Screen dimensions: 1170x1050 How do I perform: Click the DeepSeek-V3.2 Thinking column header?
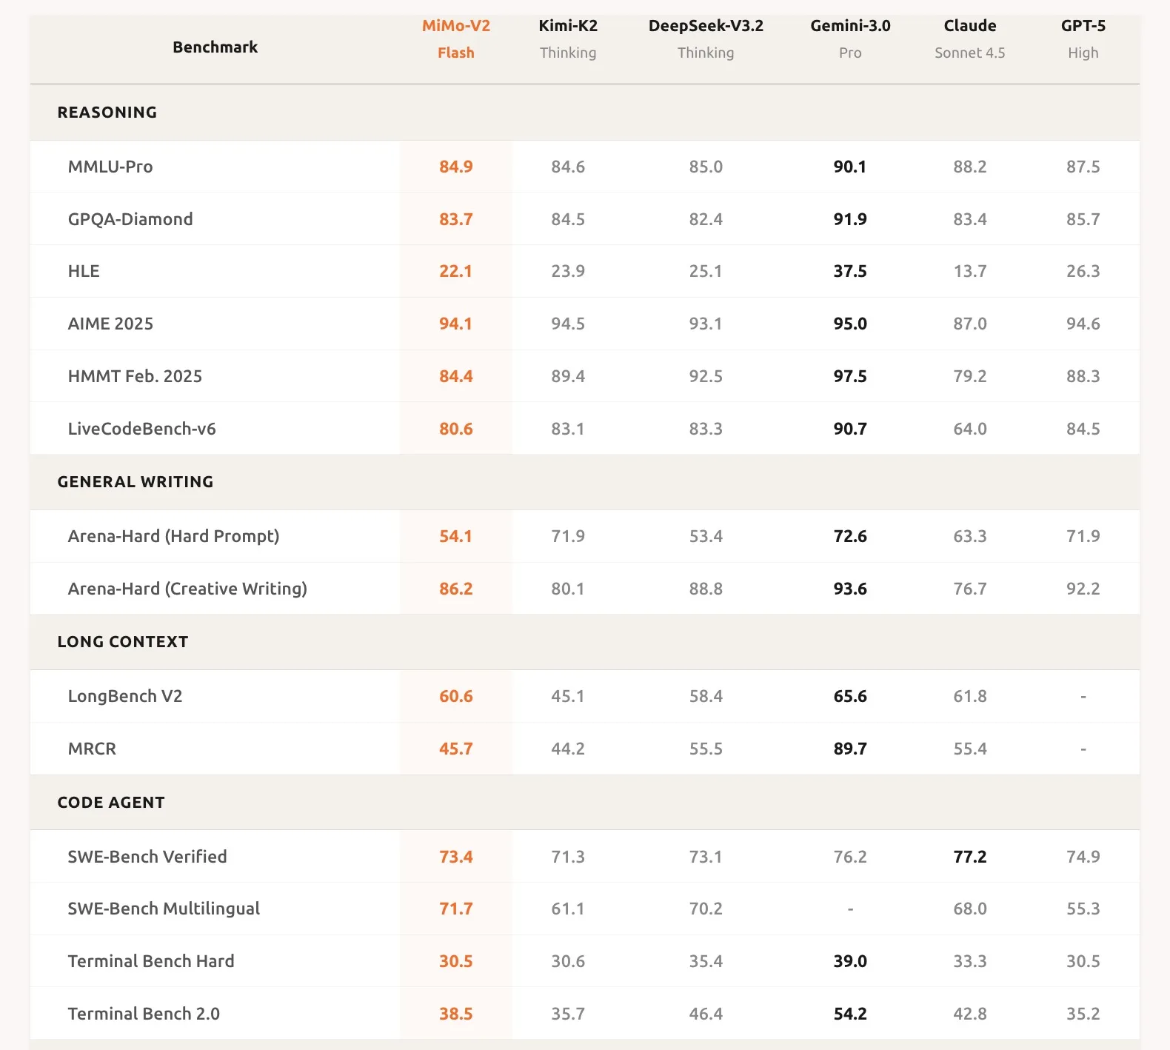[x=705, y=39]
